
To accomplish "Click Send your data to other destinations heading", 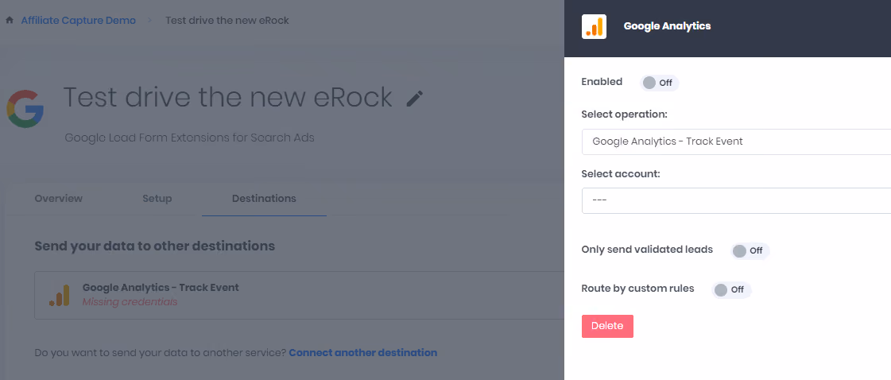I will click(x=154, y=246).
